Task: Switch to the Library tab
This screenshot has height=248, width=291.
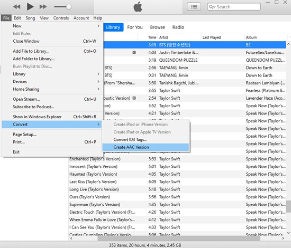Action: tap(113, 27)
